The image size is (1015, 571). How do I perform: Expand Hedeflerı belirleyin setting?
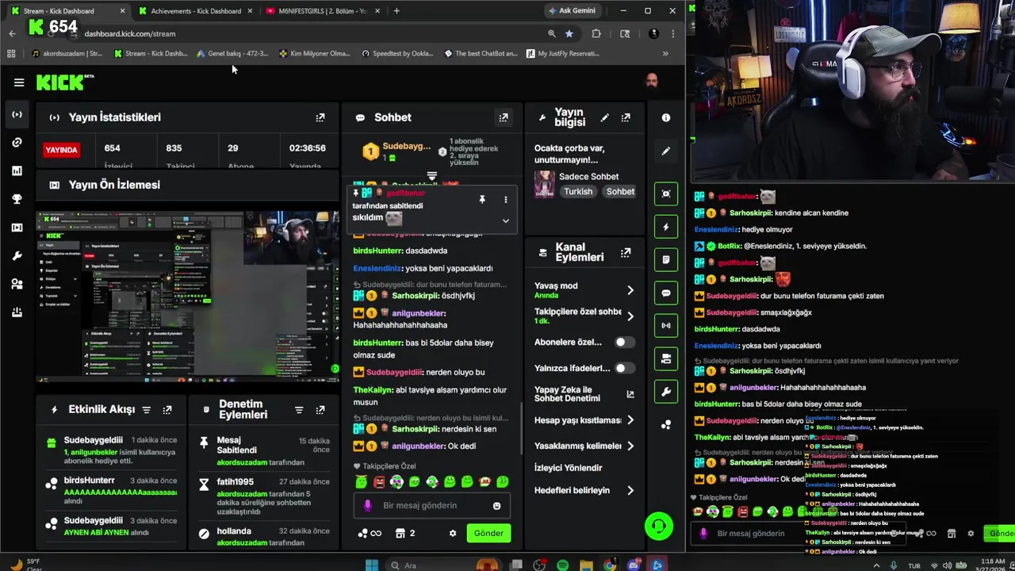(585, 490)
